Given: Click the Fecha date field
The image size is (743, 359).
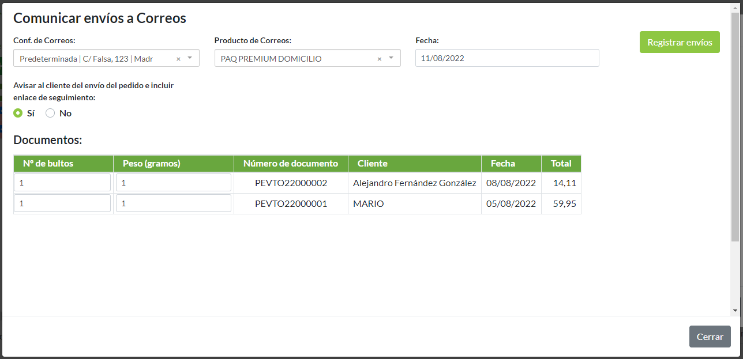Looking at the screenshot, I should (x=506, y=58).
